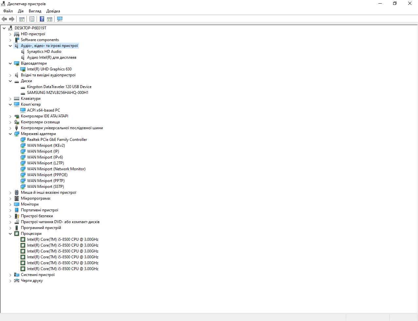This screenshot has width=418, height=321.
Task: Collapse the Мережеві адаптери category
Action: (x=10, y=134)
